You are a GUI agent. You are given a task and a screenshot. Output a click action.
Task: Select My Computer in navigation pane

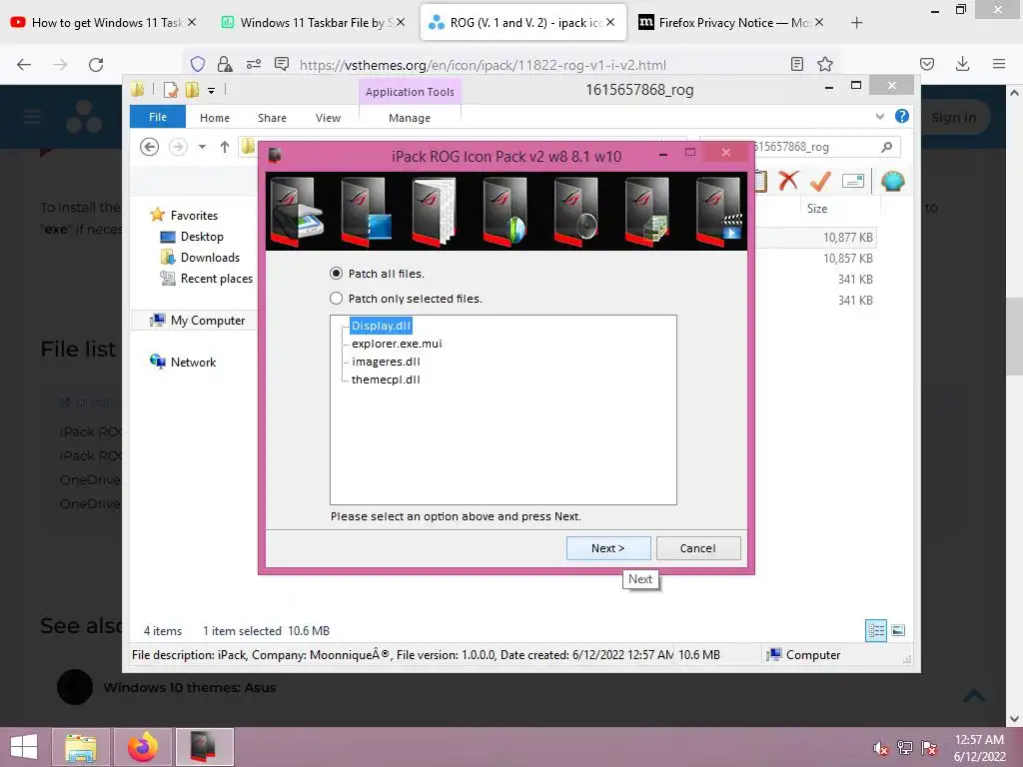(x=198, y=321)
